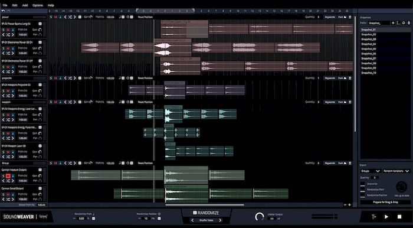Screen dimensions: 413x228
Task: Remove the Cannon Small Distant track
Action: click(40, 188)
